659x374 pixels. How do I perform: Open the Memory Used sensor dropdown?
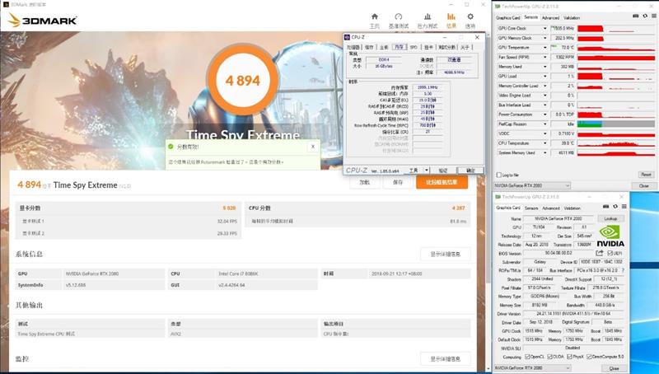point(545,67)
